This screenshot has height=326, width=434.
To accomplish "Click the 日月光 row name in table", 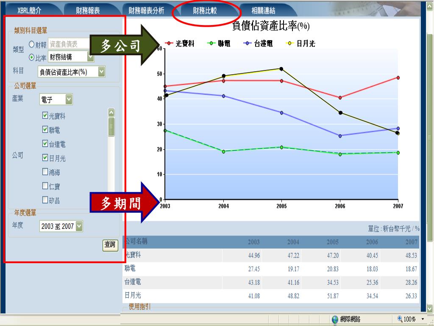I will point(133,295).
